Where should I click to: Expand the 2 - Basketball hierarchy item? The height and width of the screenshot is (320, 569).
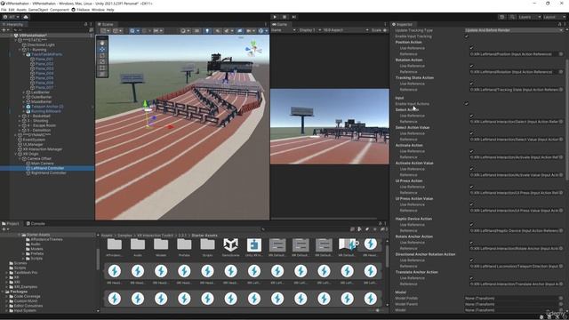pos(20,116)
